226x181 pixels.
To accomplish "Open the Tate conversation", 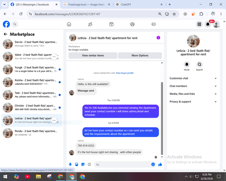I will (x=32, y=95).
